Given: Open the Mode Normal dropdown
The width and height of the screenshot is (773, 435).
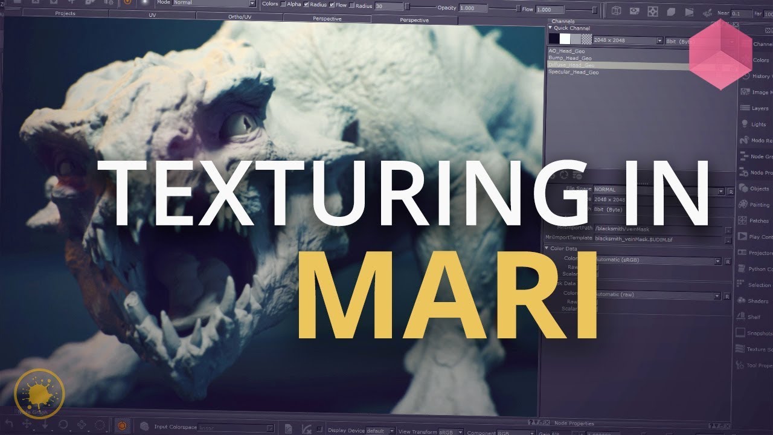Looking at the screenshot, I should pos(214,3).
